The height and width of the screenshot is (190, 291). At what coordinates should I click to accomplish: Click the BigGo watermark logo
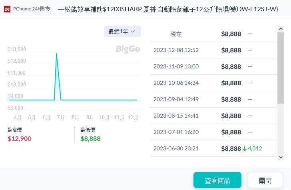click(128, 49)
